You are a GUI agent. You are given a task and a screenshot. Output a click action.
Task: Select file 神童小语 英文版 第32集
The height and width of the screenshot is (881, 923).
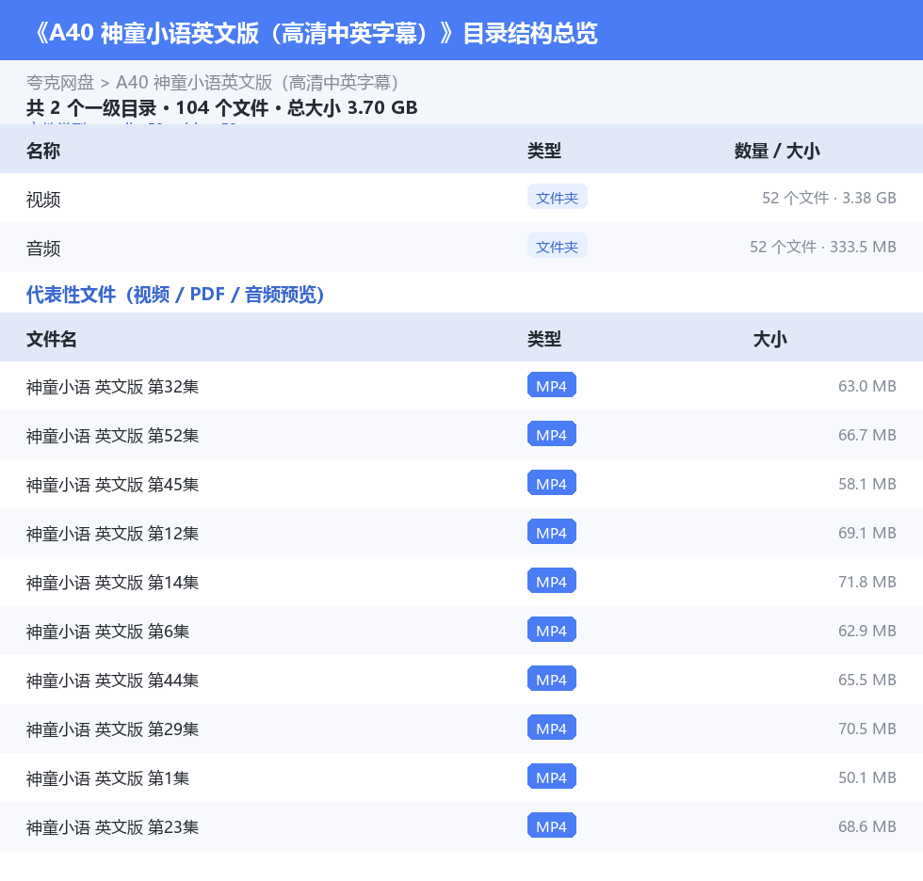(x=112, y=387)
